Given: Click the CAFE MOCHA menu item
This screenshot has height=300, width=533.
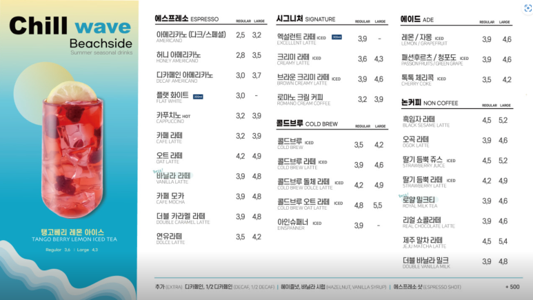Looking at the screenshot, I should (170, 198).
